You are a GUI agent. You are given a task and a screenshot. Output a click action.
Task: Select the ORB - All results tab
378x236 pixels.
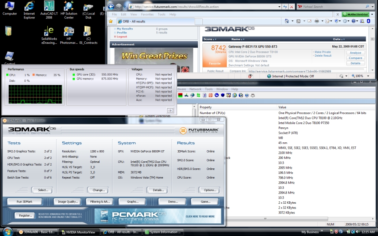tap(156, 21)
